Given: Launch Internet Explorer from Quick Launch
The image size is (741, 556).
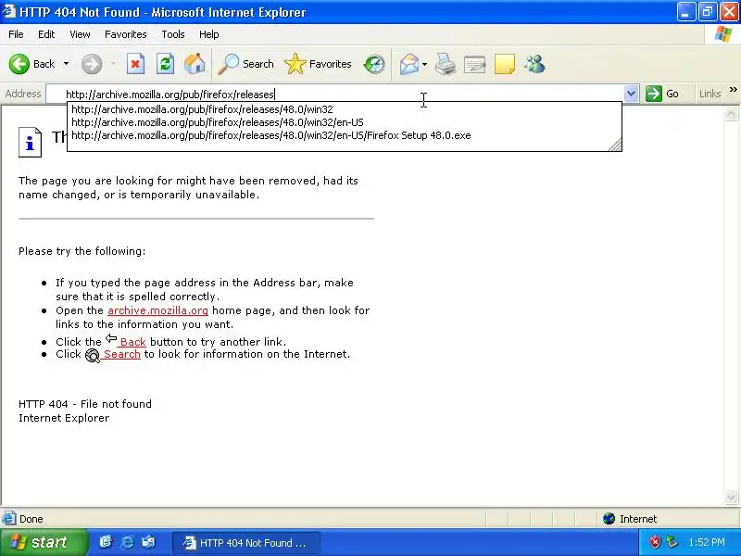Looking at the screenshot, I should pos(127,542).
